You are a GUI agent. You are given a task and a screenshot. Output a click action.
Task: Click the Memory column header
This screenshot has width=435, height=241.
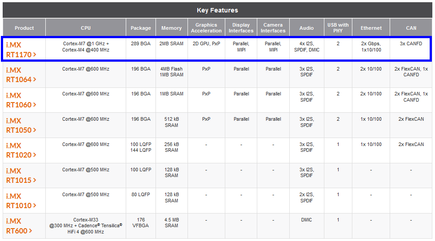[172, 28]
